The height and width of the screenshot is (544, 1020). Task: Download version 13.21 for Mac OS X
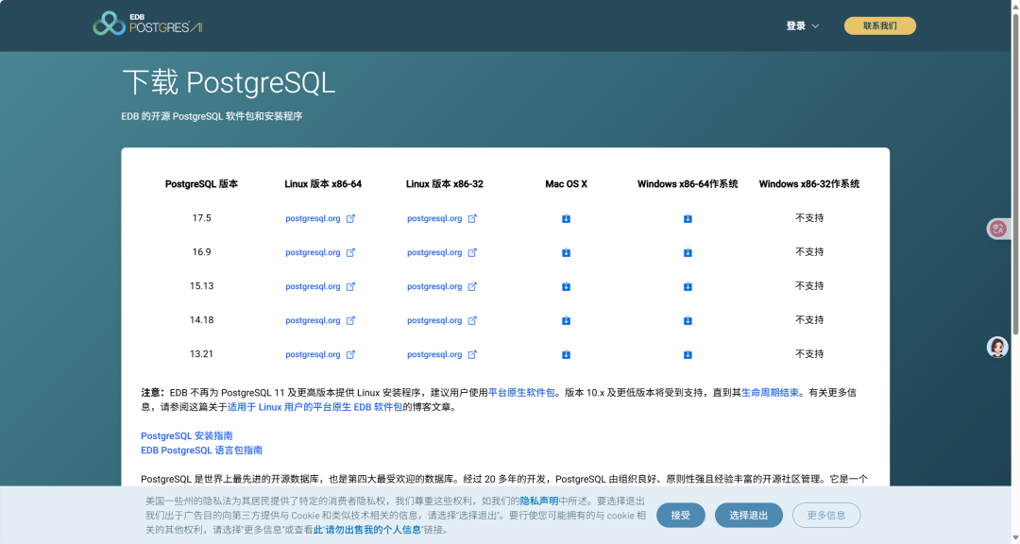566,355
